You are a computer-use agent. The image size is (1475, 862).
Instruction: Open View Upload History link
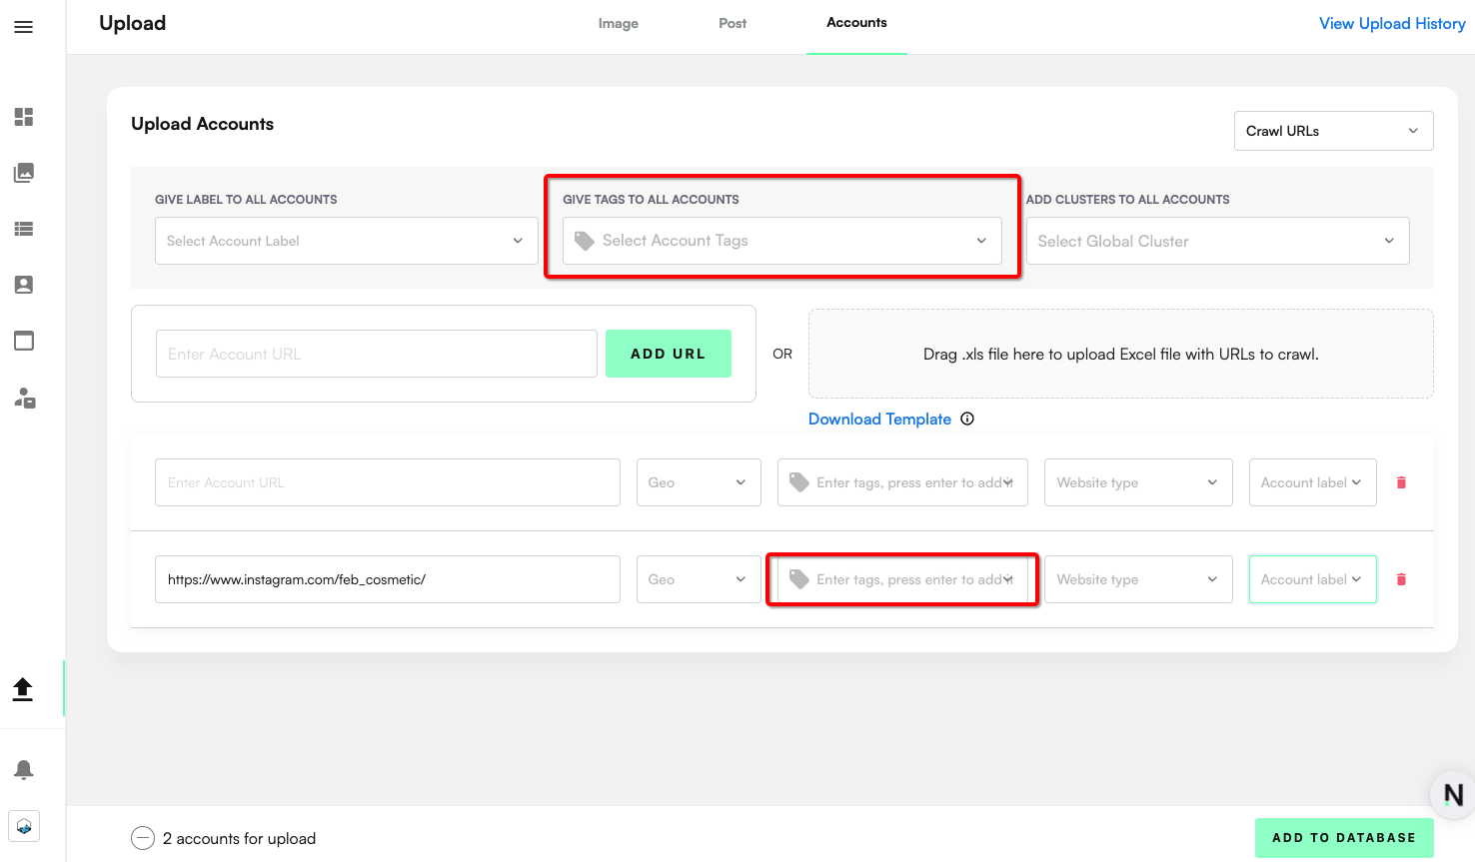(x=1392, y=23)
